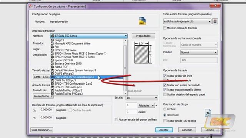Click the X offset input field

pos(46,110)
